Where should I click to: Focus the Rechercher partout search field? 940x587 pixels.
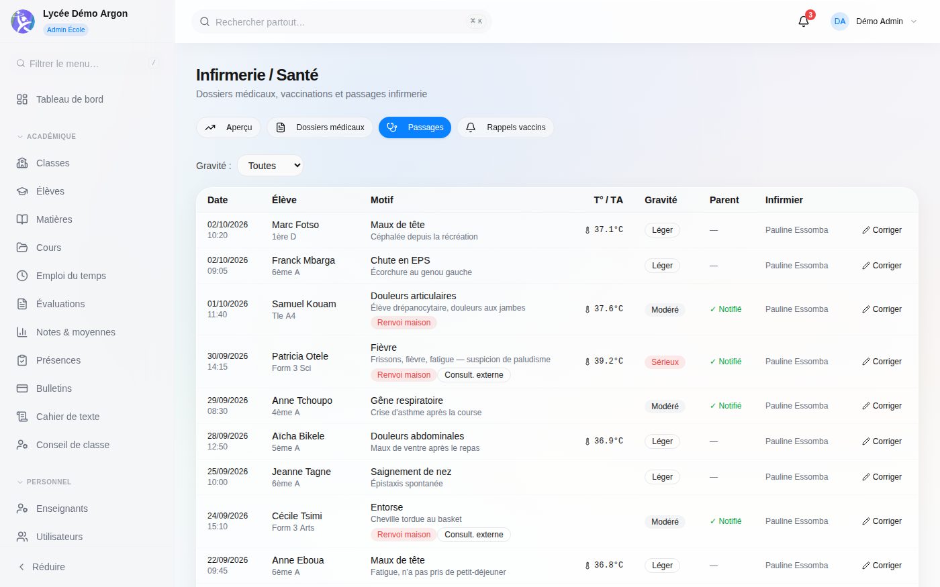tap(342, 21)
